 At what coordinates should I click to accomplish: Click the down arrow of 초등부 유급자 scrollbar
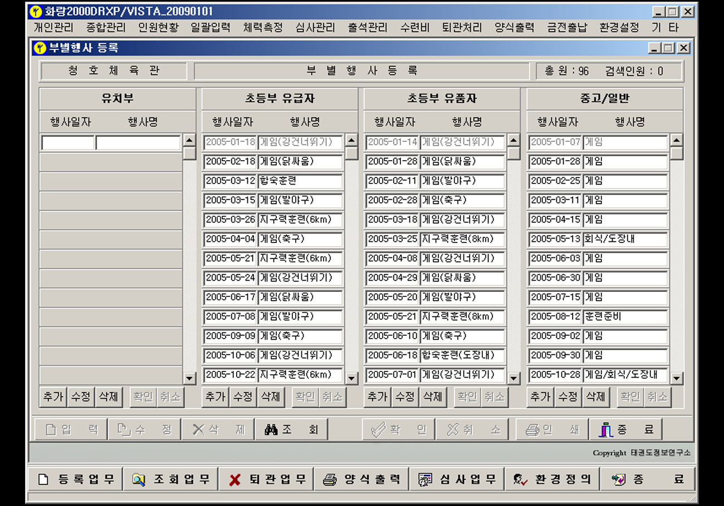tap(351, 378)
